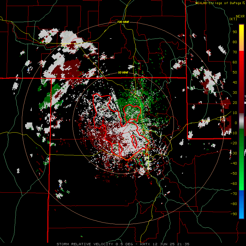Select the "0" value on velocity scale
Image resolution: width=246 pixels, height=246 pixels.
[236, 123]
